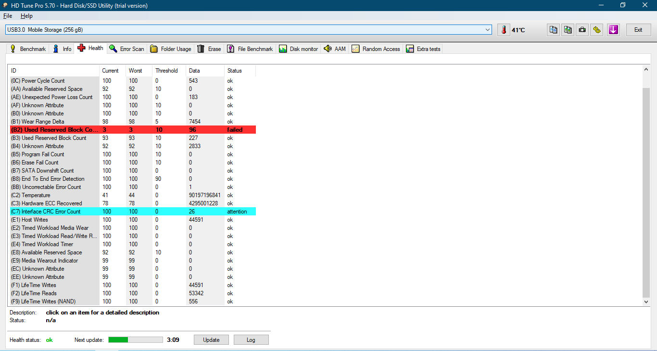Screen dimensions: 657x351
Task: Click the Update button
Action: click(211, 339)
